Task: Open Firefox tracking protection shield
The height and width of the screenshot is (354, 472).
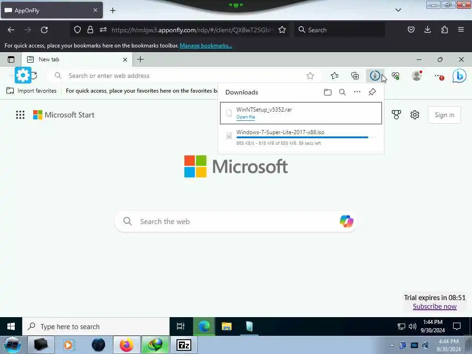Action: pyautogui.click(x=77, y=29)
